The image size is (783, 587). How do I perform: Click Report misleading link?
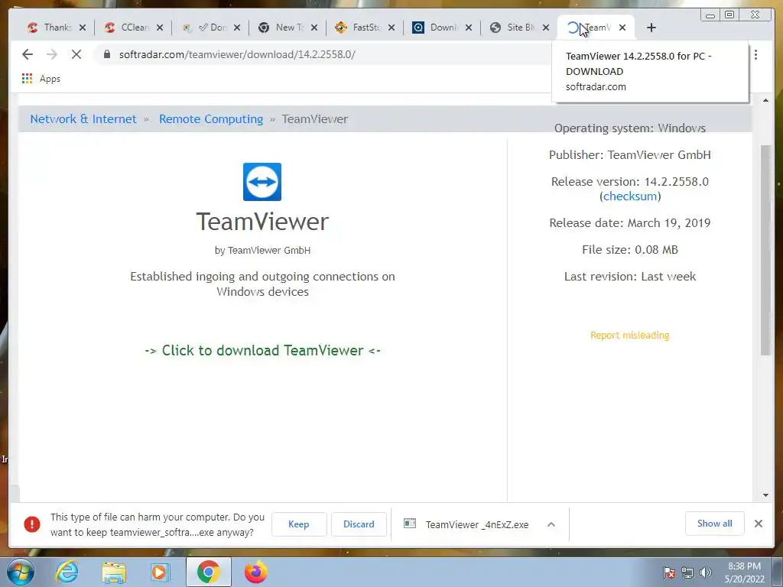pos(630,335)
